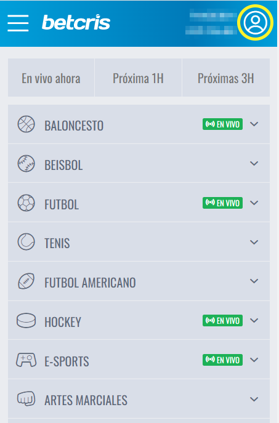Viewport: 279px width, 423px height.
Task: Click the soccer ball icon beside Futbol
Action: (x=26, y=203)
